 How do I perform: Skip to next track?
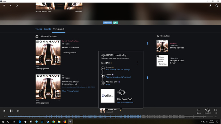[18, 111]
